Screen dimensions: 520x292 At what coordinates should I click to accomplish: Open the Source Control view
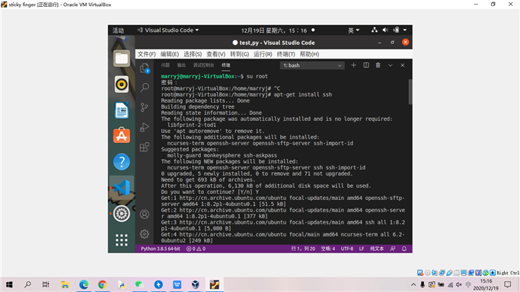145,107
